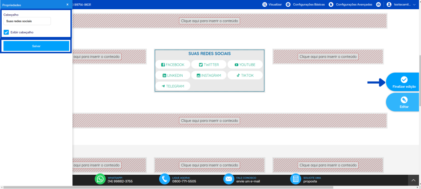The image size is (421, 189).
Task: Uncheck the Exibir cabeçalho checkbox
Action: click(6, 32)
